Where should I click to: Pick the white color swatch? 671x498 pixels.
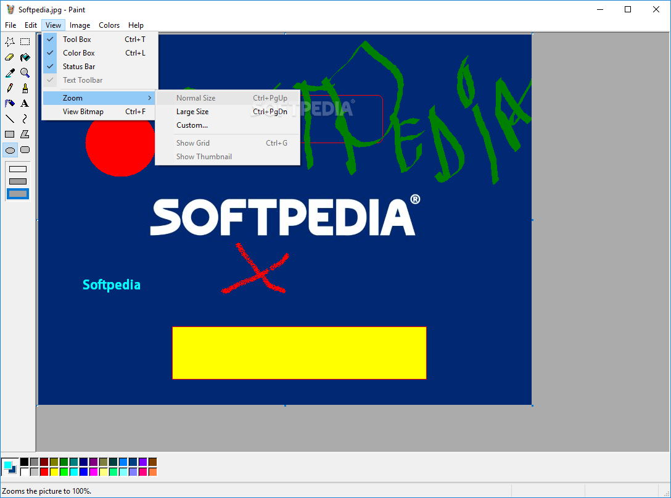pyautogui.click(x=25, y=471)
